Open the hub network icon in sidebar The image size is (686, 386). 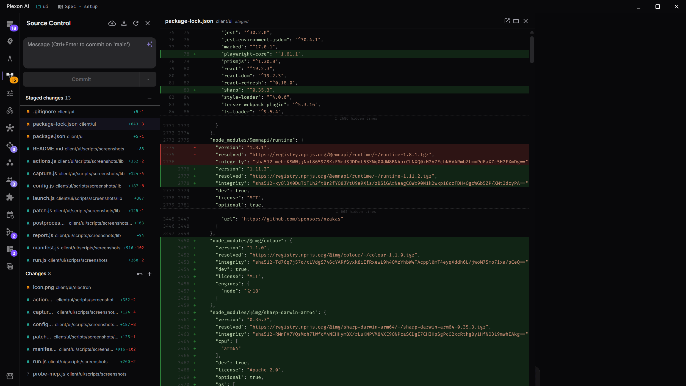pos(10,128)
